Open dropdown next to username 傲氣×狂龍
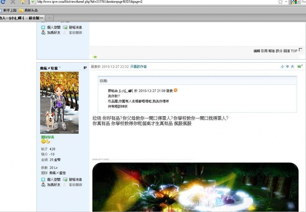 point(60,67)
